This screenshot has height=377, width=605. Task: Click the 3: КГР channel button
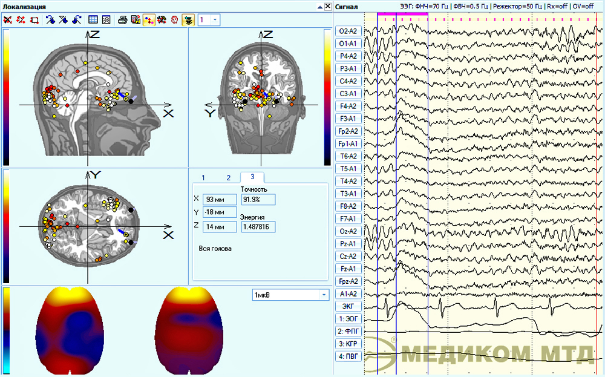tap(348, 344)
